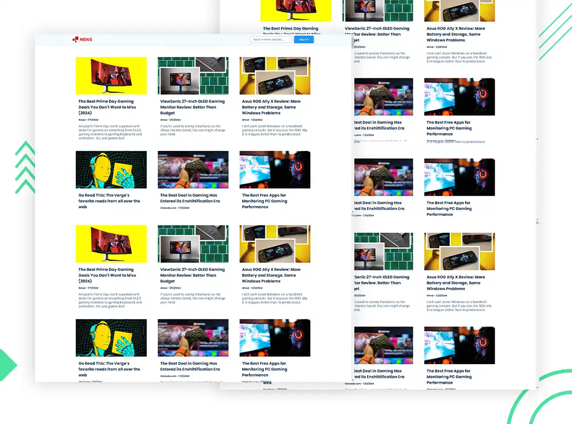Open upper cyan robot illustration thumbnail, front page
Image resolution: width=572 pixels, height=424 pixels.
[111, 170]
